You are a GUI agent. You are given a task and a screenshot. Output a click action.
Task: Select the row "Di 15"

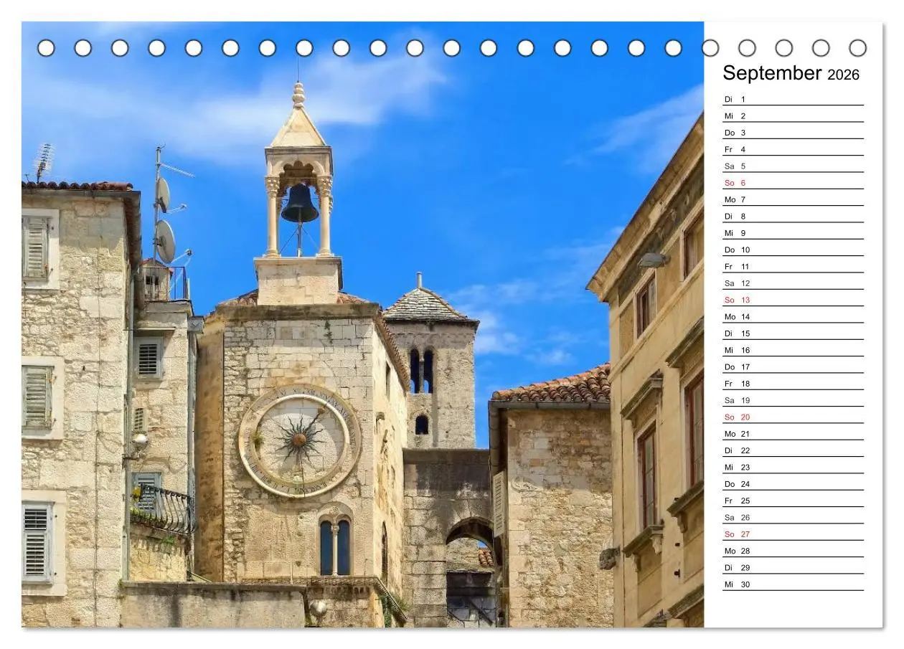tap(793, 333)
